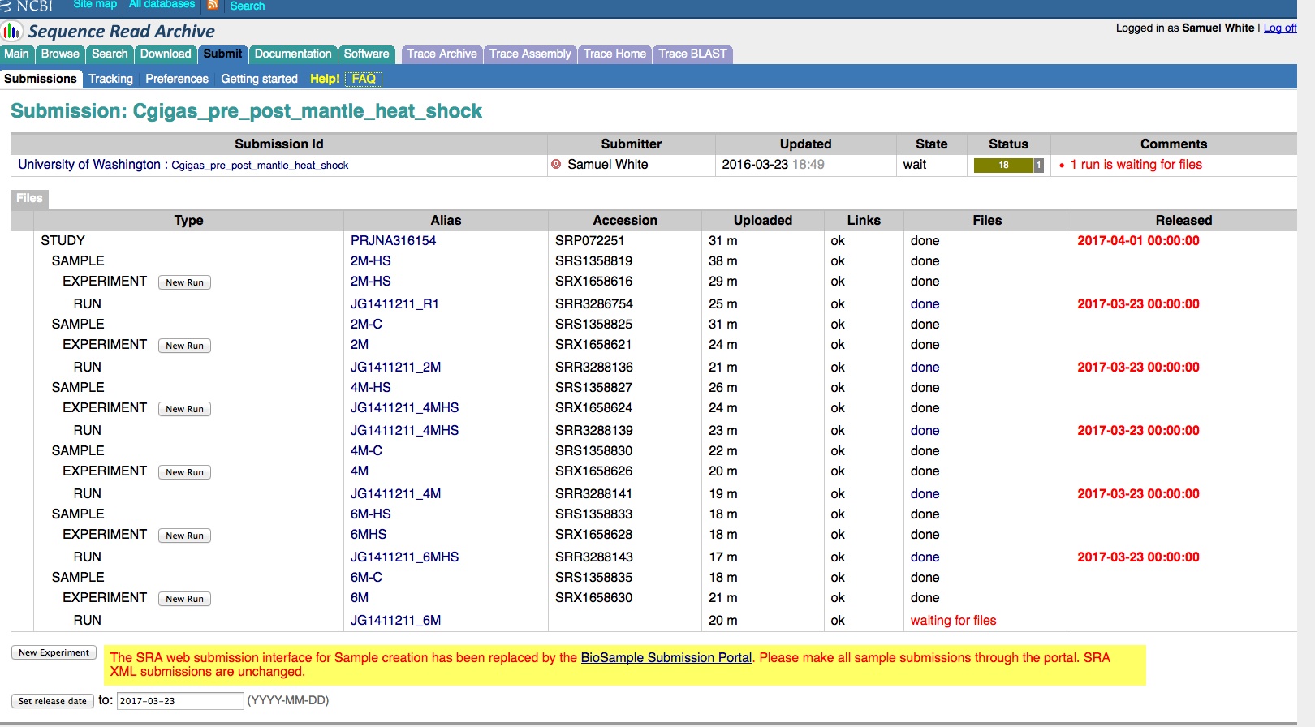Open the Documentation tab
Viewport: 1315px width, 727px height.
293,54
